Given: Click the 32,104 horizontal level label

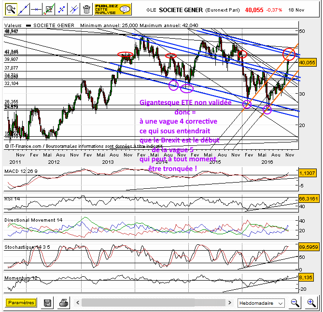Looking at the screenshot, I should (x=11, y=84).
